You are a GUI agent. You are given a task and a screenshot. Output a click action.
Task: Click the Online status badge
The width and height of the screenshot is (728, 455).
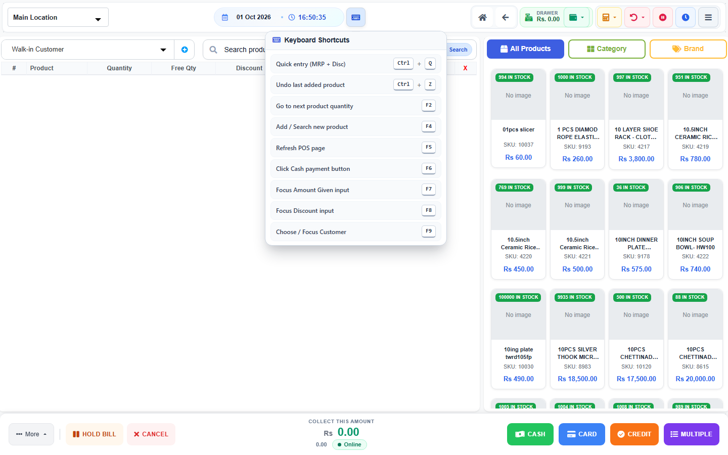(349, 445)
